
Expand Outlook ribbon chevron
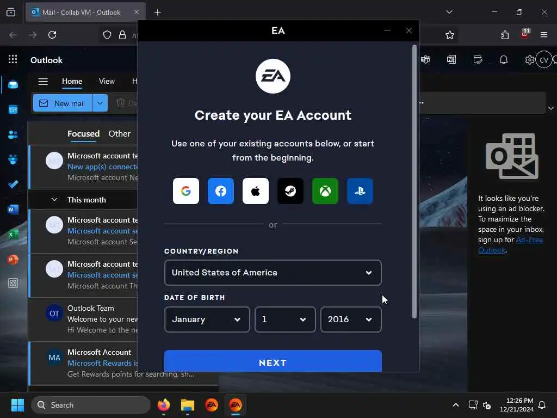[551, 108]
